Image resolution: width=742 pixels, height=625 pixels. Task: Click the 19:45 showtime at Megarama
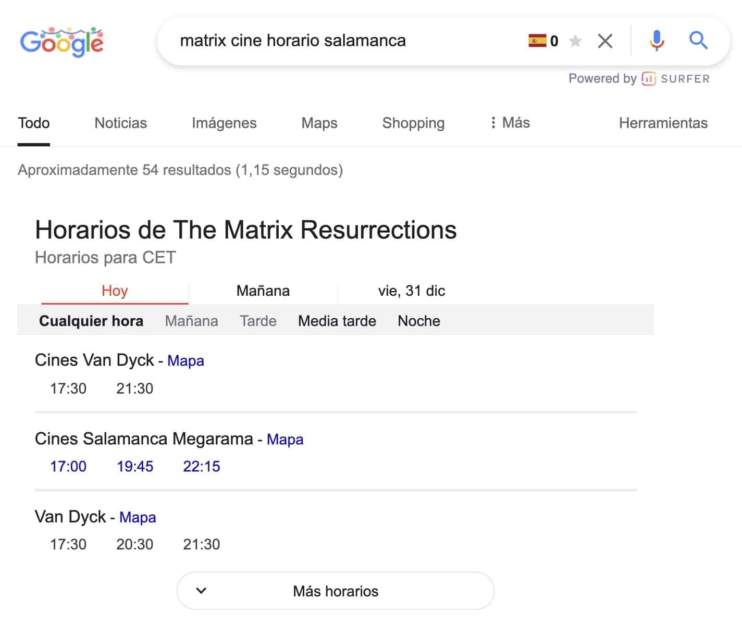(135, 466)
